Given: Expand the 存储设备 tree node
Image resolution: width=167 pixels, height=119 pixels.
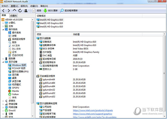Looking at the screenshot, I should [x=3, y=104].
